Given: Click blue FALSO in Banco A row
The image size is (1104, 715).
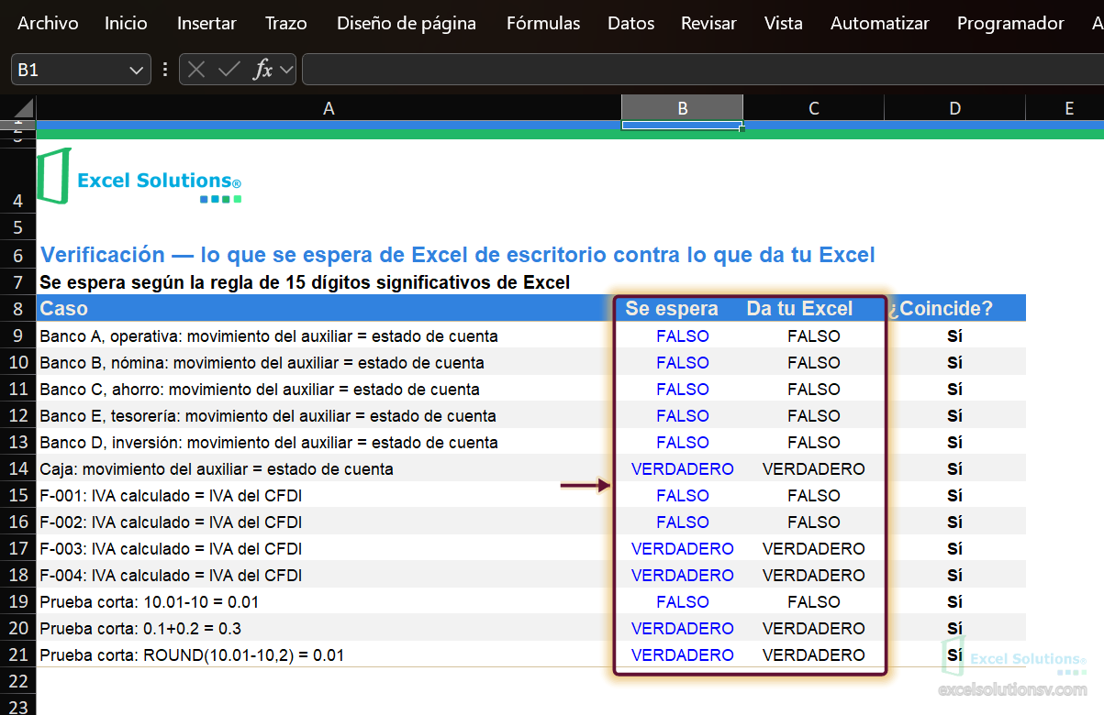Looking at the screenshot, I should [683, 335].
